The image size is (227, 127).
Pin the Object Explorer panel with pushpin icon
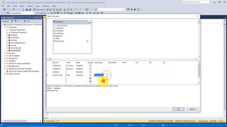click(38, 18)
